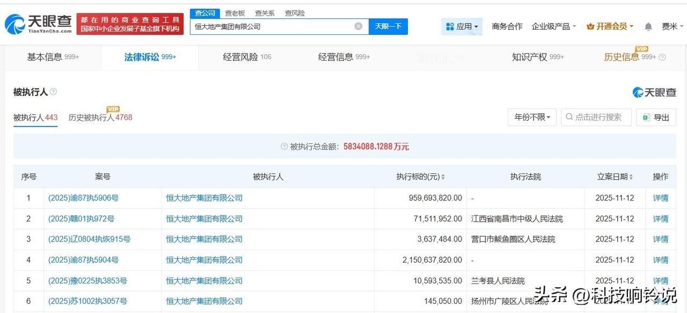The width and height of the screenshot is (687, 313).
Task: Switch to 经营信息 tab
Action: [x=343, y=57]
